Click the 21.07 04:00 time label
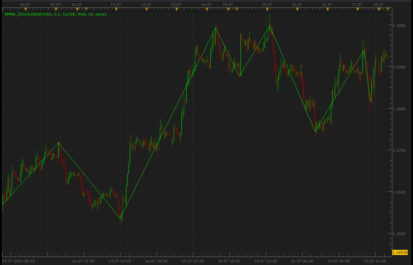 302,261
